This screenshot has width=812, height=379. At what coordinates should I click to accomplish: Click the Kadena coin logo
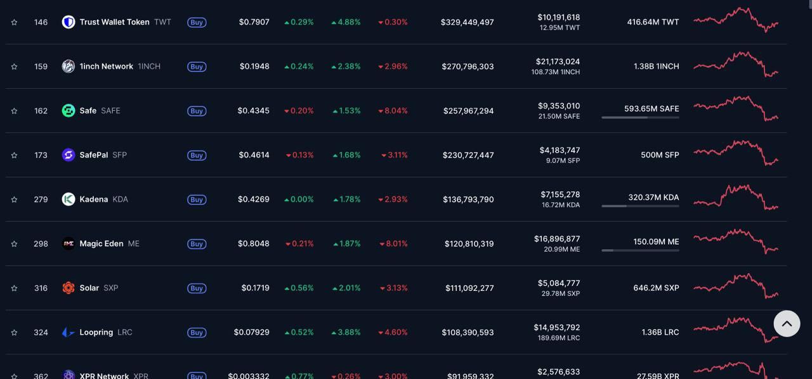point(69,200)
